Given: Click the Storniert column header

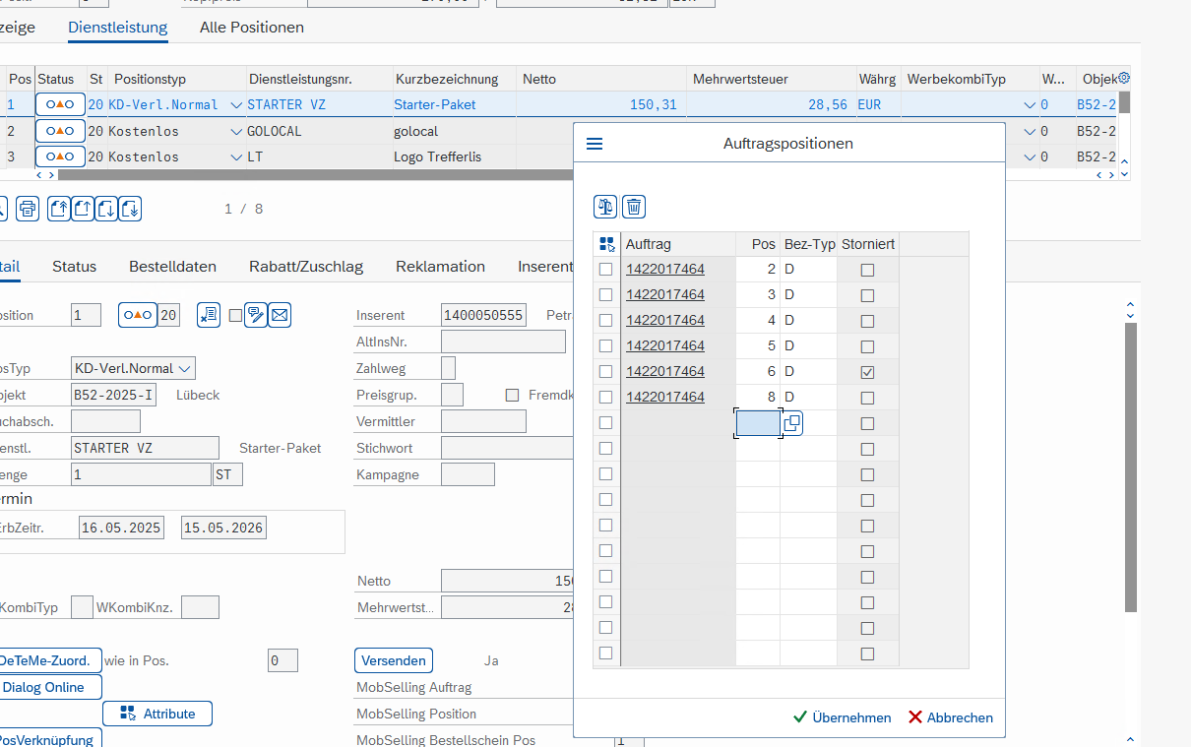Looking at the screenshot, I should point(868,244).
